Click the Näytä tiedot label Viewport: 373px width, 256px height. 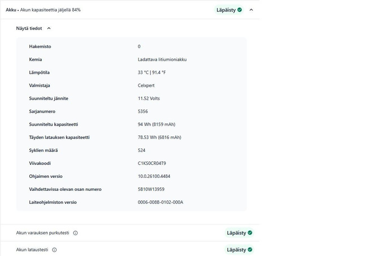click(29, 28)
